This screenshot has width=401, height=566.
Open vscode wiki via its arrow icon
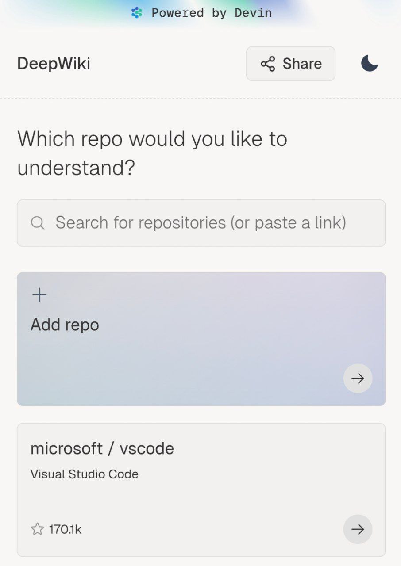(x=358, y=529)
